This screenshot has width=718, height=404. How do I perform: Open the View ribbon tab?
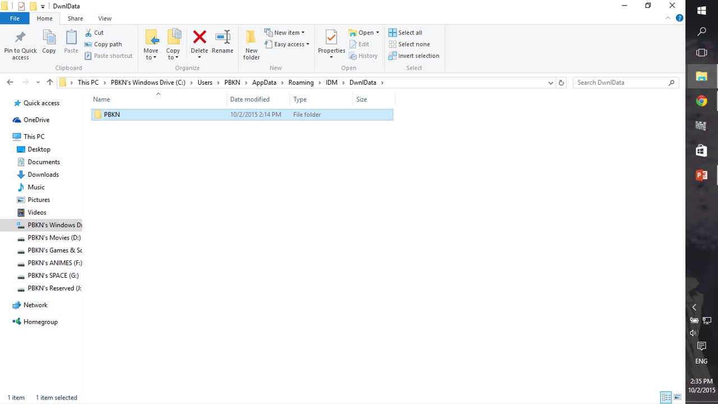pyautogui.click(x=104, y=19)
